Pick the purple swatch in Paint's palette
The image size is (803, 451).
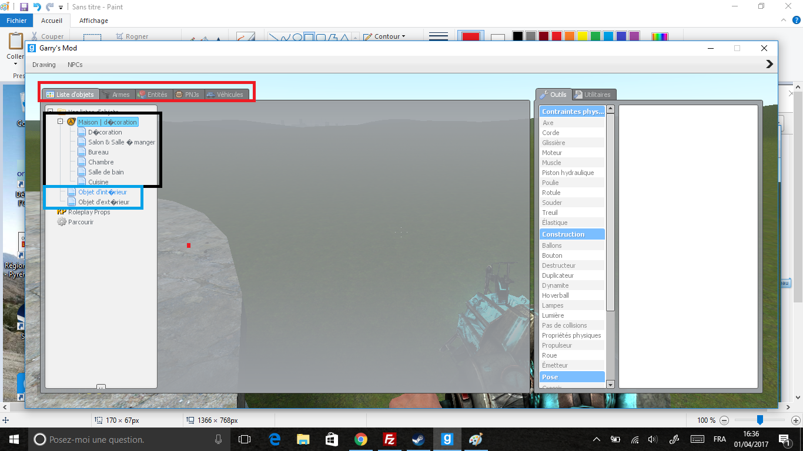tap(634, 36)
